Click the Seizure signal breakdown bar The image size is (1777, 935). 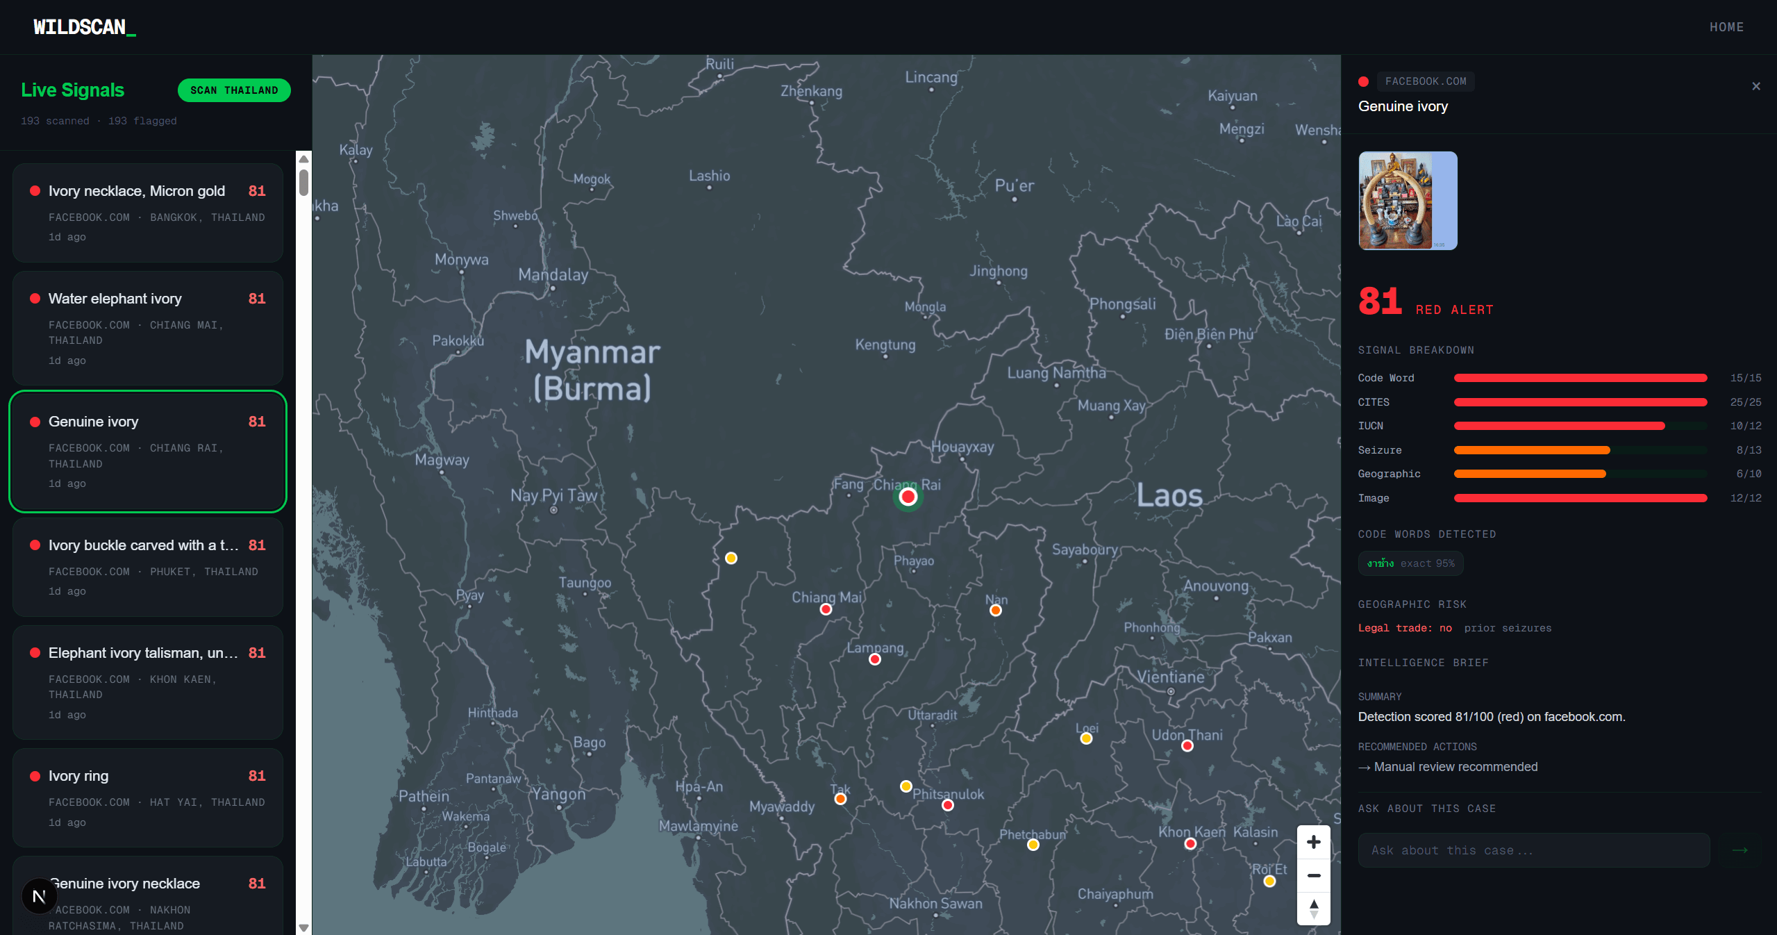point(1580,450)
